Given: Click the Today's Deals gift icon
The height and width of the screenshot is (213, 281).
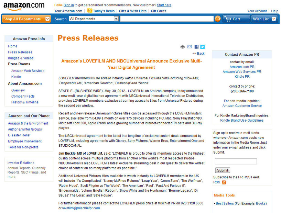Looking at the screenshot, I should (89, 11).
